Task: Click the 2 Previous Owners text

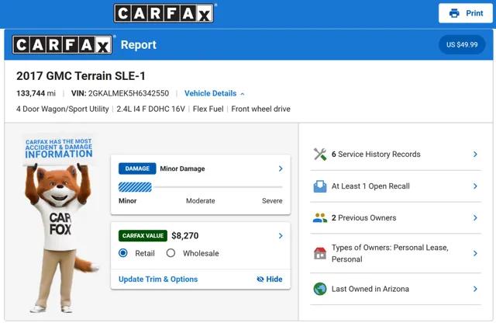Action: pos(363,218)
